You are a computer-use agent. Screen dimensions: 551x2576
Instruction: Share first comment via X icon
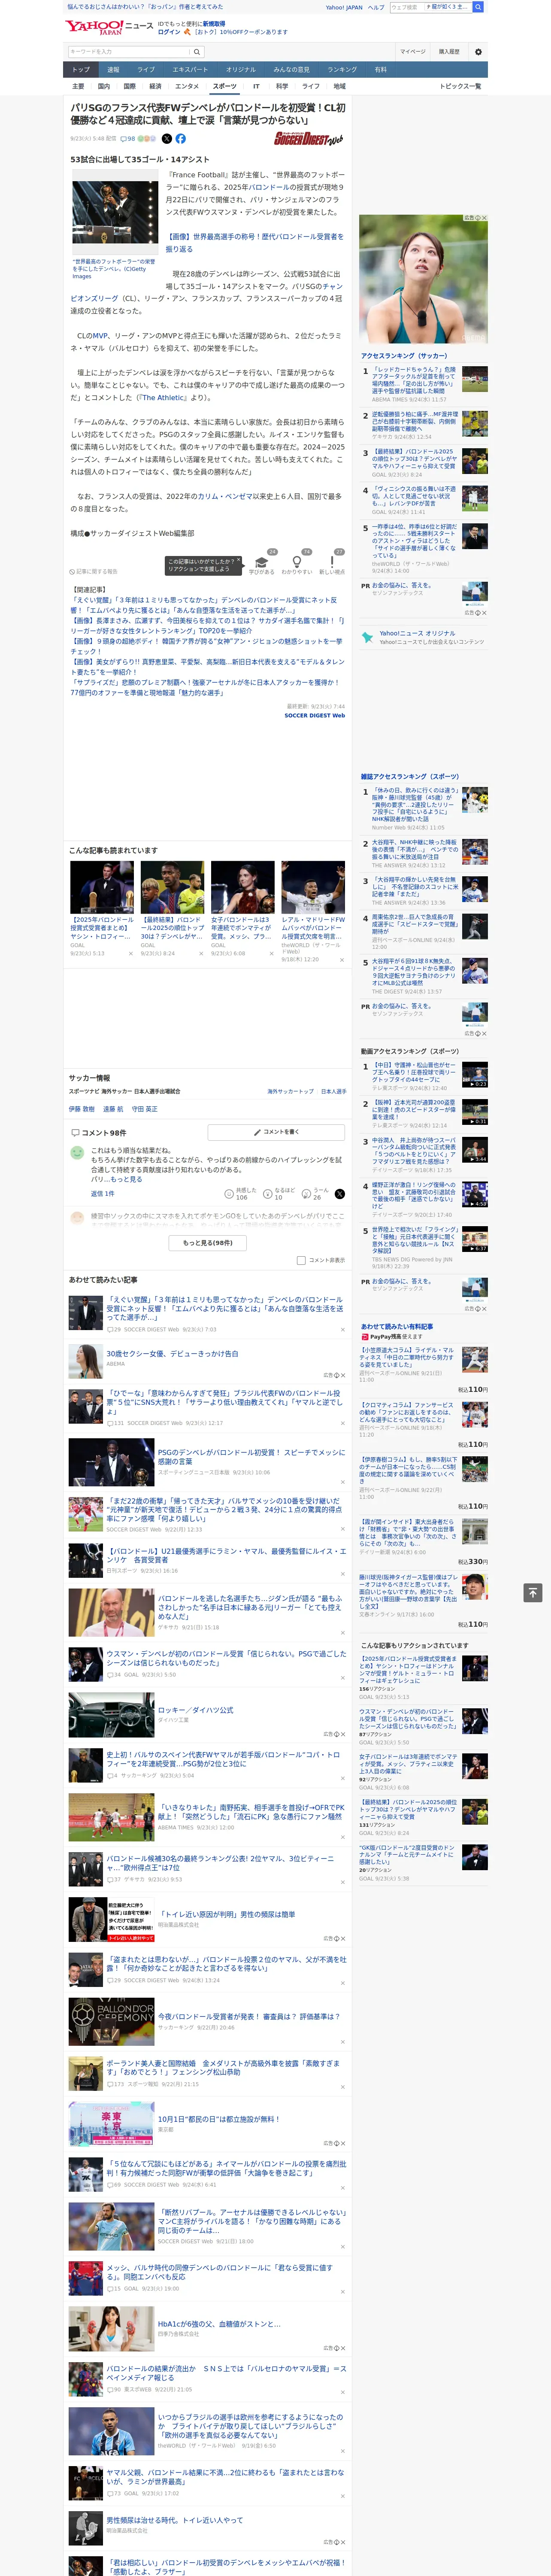point(339,1194)
